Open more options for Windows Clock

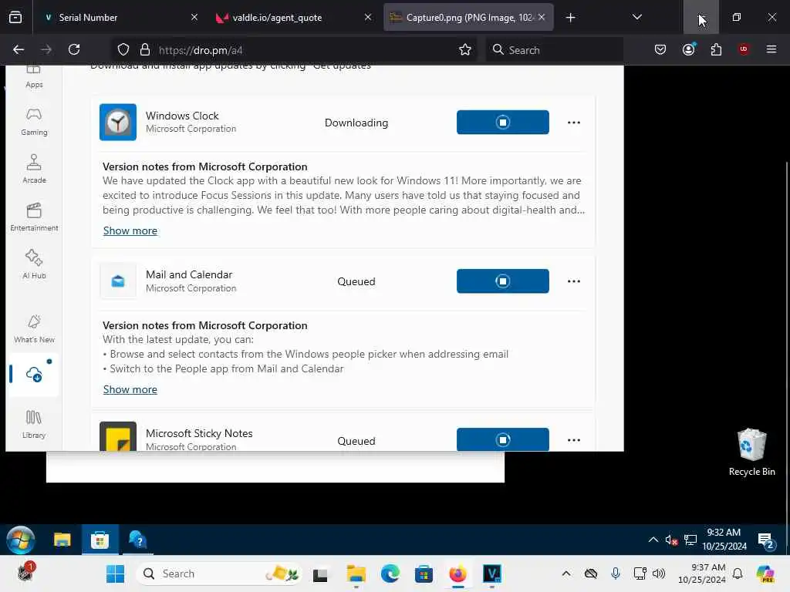pyautogui.click(x=573, y=123)
